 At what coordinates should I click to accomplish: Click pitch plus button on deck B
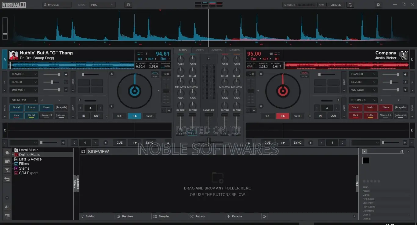(x=253, y=110)
